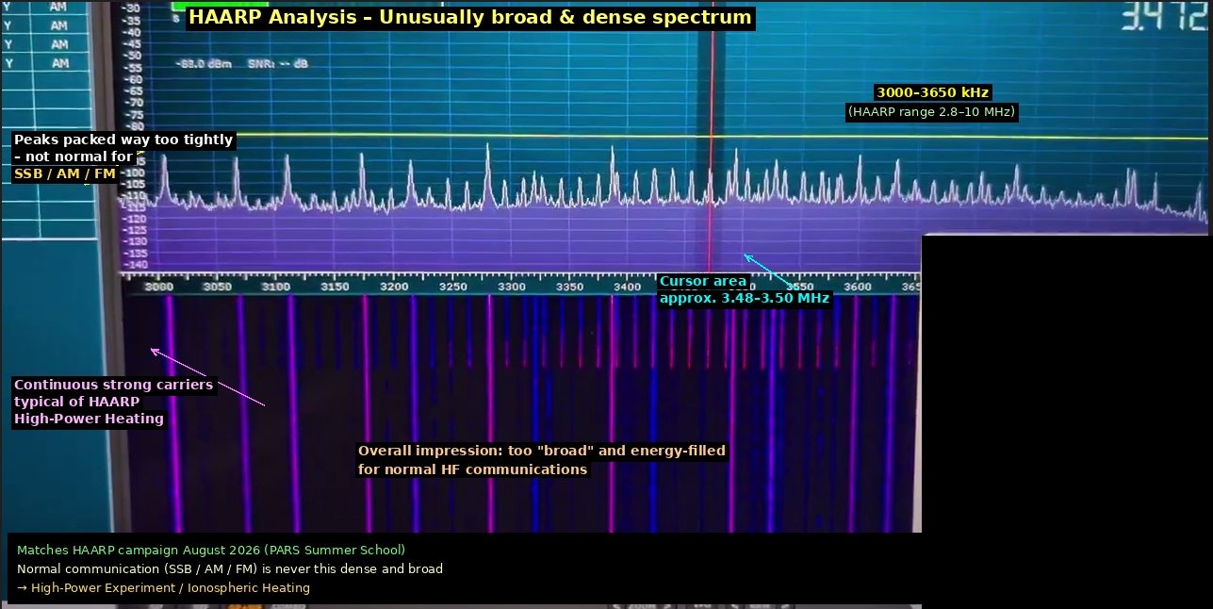Click the 3300 mark on the frequency scale
The image size is (1213, 609).
click(x=513, y=287)
